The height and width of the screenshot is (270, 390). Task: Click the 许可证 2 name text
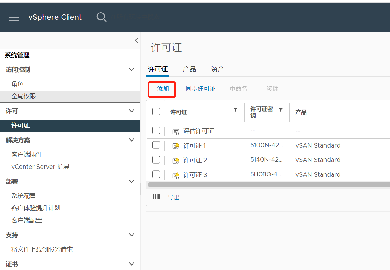tap(195, 160)
